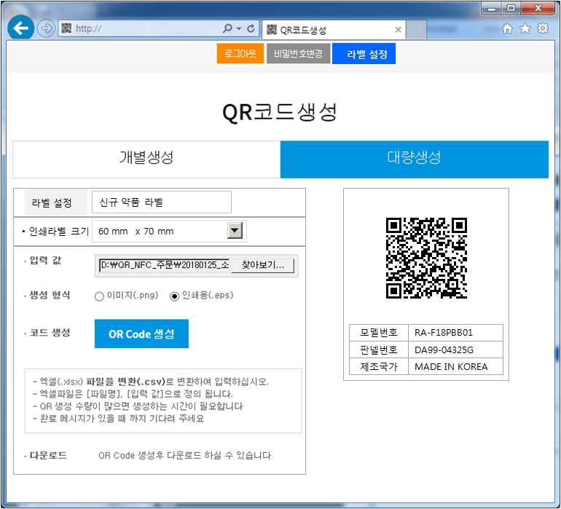Viewport: 561px width, 509px height.
Task: Click the 다운로드 label text
Action: (x=48, y=455)
